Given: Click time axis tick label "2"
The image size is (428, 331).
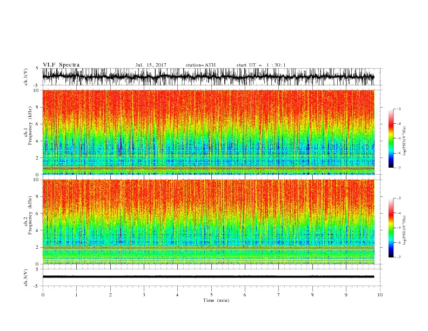Looking at the screenshot, I should pyautogui.click(x=110, y=295).
